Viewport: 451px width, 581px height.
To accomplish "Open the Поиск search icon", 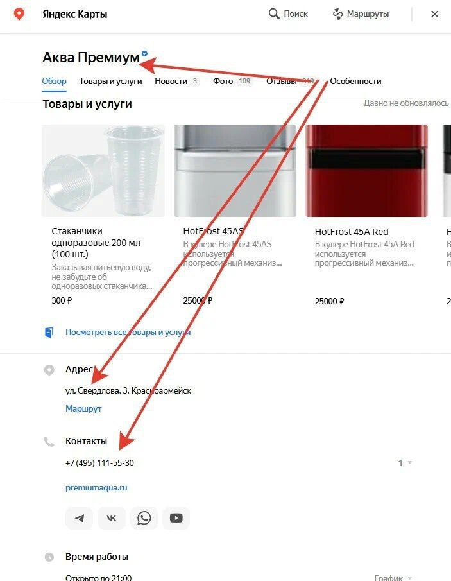I will click(274, 14).
